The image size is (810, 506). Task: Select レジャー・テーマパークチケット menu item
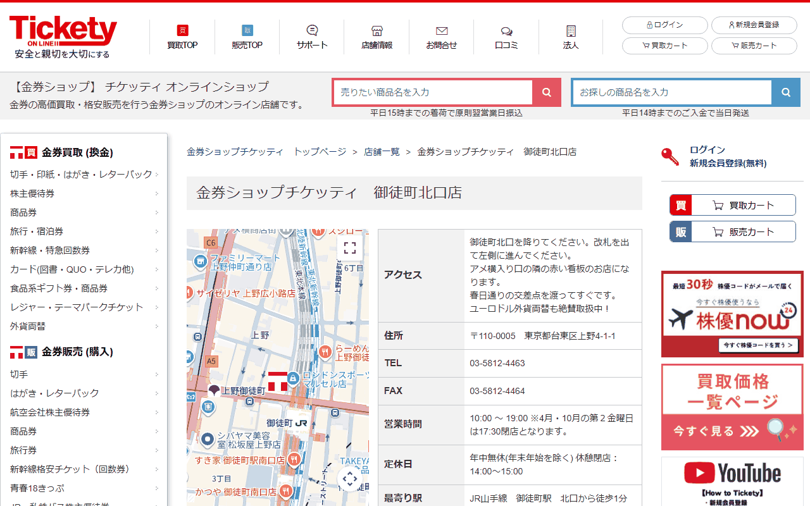[84, 307]
